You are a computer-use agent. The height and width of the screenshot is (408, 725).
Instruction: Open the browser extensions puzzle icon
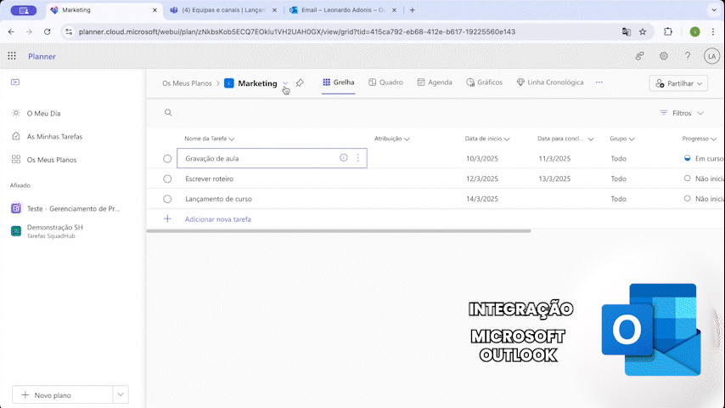click(x=668, y=31)
